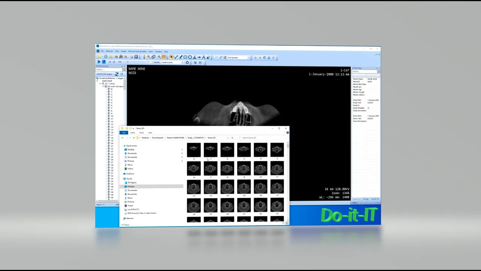This screenshot has width=481, height=271.
Task: Click the Explorer vertical scrollbar
Action: [x=288, y=182]
